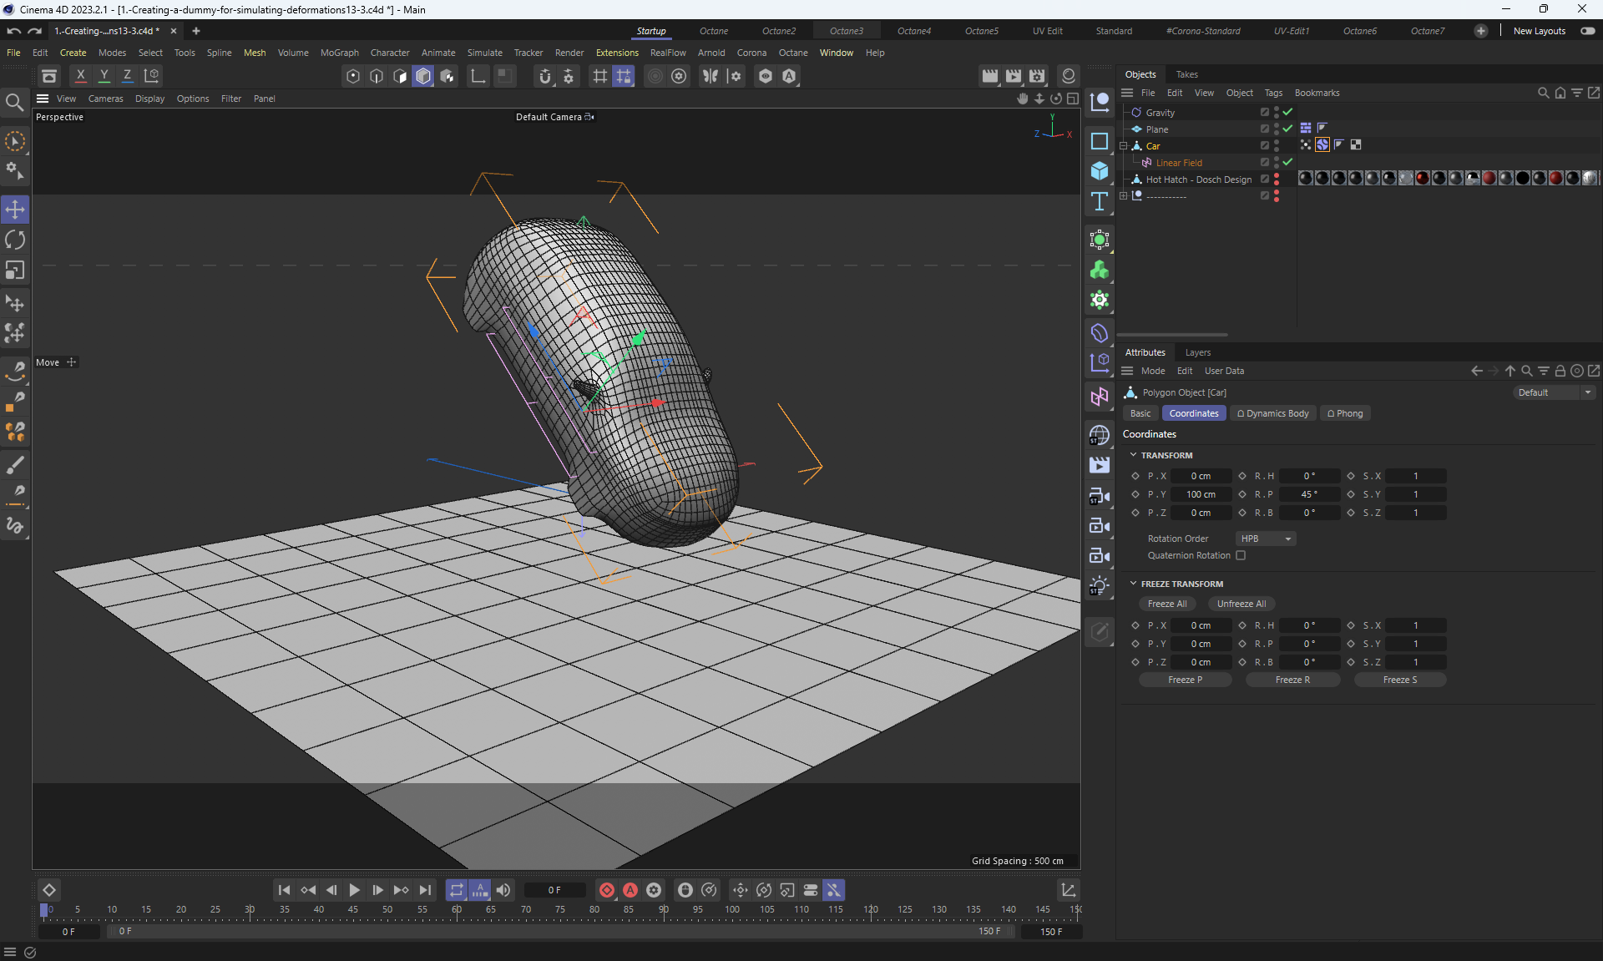
Task: Click the Record Active Objects button
Action: click(607, 890)
